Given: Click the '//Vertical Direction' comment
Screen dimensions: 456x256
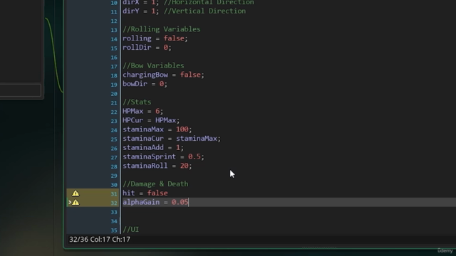Looking at the screenshot, I should [x=204, y=11].
